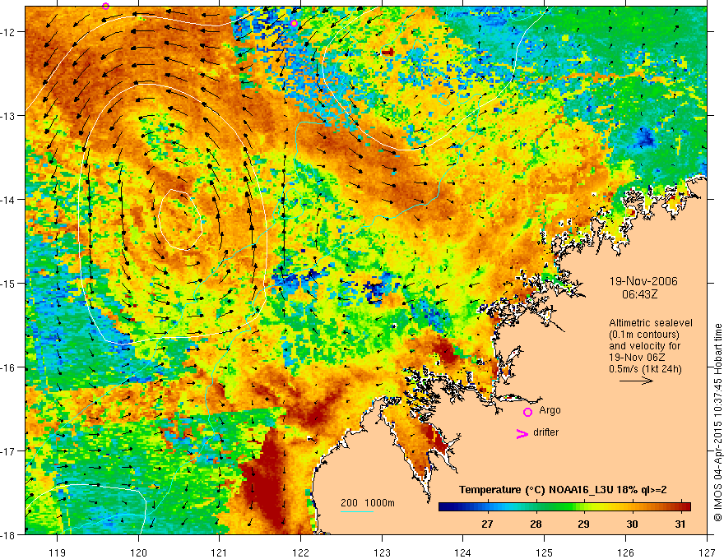The height and width of the screenshot is (559, 724).
Task: Click the '31' color bar tick label
Action: [x=680, y=524]
